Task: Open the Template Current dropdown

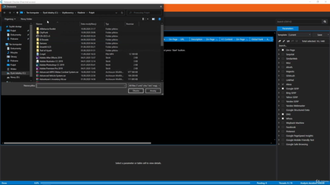Action: click(x=300, y=35)
